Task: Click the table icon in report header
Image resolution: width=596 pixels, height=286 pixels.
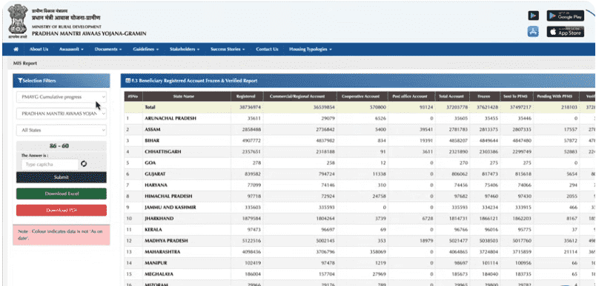Action: tap(128, 81)
